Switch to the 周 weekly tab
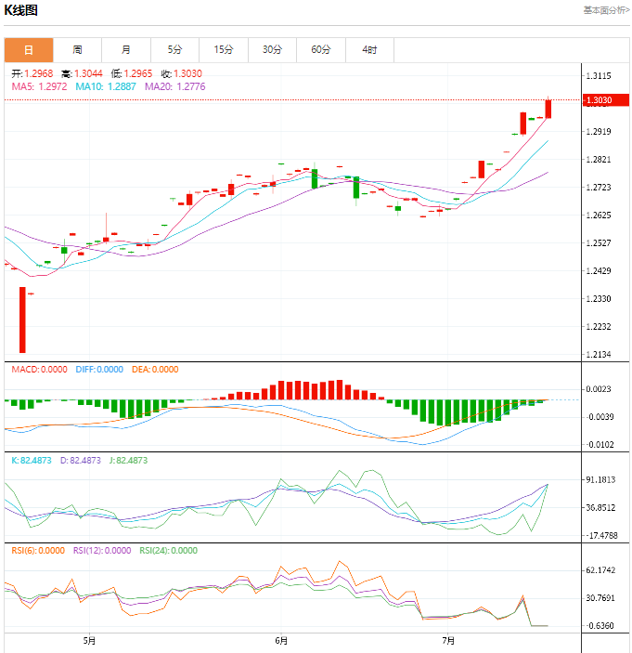Image resolution: width=632 pixels, height=653 pixels. 77,50
